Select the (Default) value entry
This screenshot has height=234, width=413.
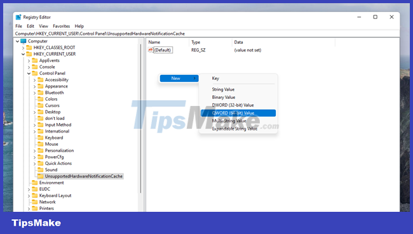coord(163,50)
